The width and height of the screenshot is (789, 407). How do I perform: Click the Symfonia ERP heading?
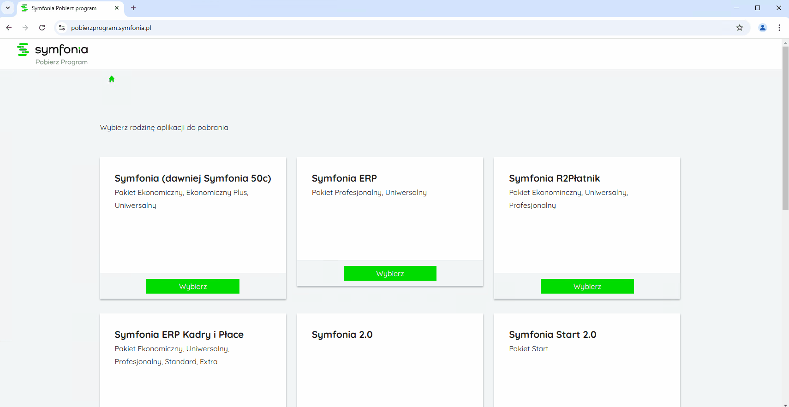(344, 178)
